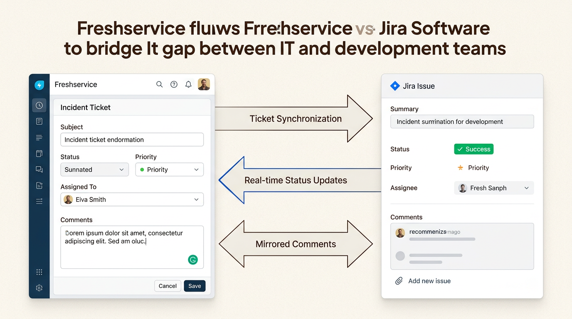Expand the Status dropdown showing Sunnated
This screenshot has height=319, width=572.
(94, 169)
